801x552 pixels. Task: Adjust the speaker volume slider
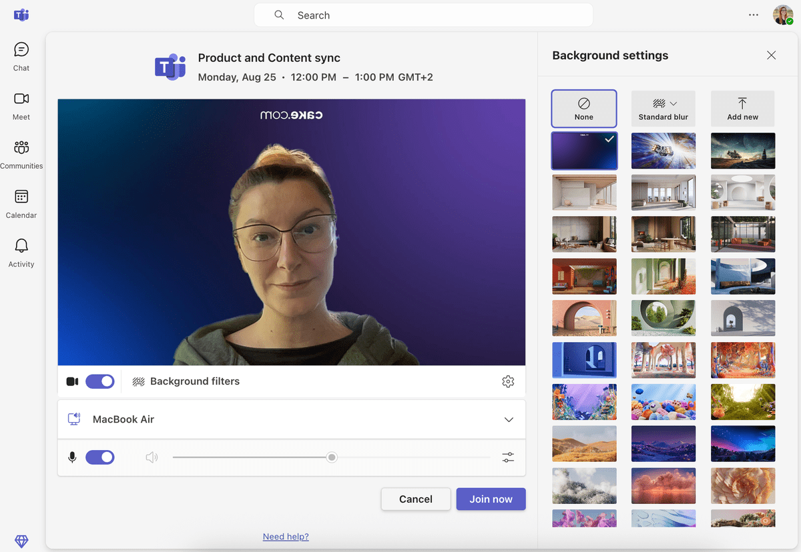click(x=331, y=457)
